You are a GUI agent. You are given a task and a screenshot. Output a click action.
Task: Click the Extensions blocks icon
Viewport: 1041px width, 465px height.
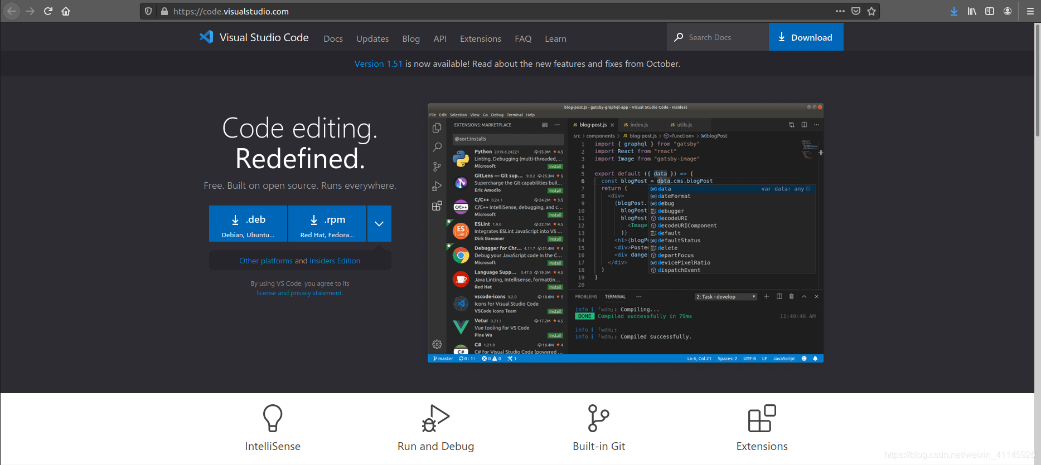pyautogui.click(x=762, y=418)
